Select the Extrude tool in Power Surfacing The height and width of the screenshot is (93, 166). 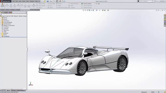point(7,5)
